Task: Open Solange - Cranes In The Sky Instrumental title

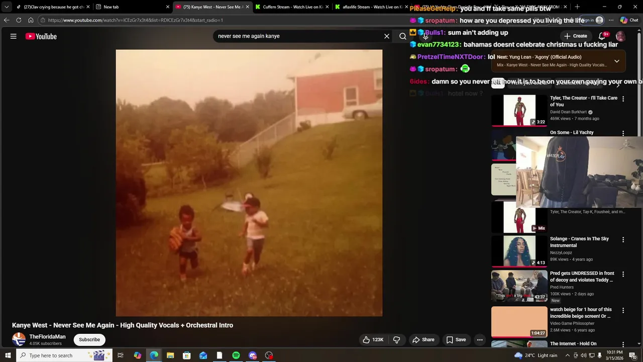Action: click(579, 242)
